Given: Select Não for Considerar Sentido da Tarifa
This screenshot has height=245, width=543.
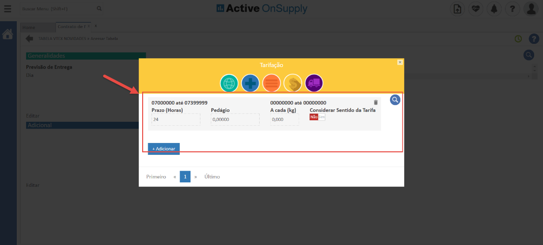Looking at the screenshot, I should [313, 117].
